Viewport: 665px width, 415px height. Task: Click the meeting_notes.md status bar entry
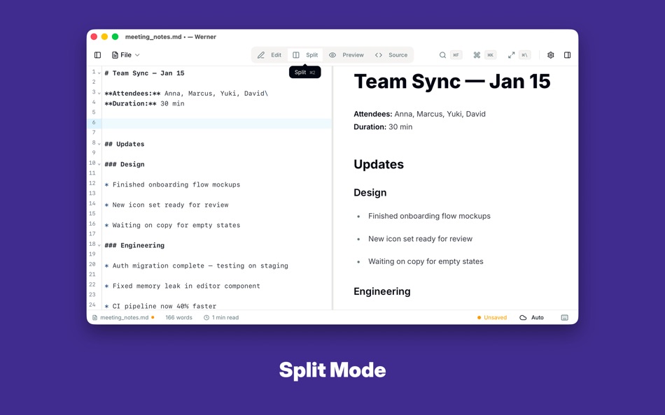pos(123,318)
